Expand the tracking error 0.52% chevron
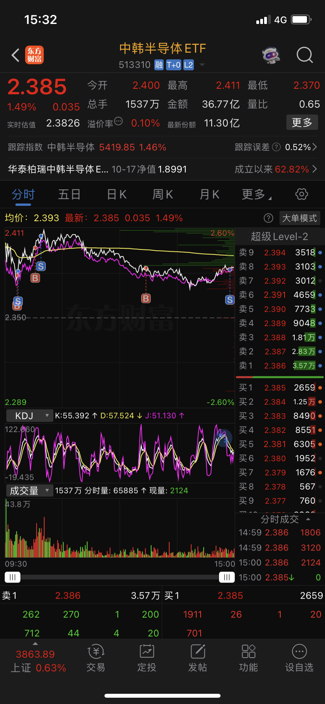This screenshot has width=325, height=704. [315, 147]
